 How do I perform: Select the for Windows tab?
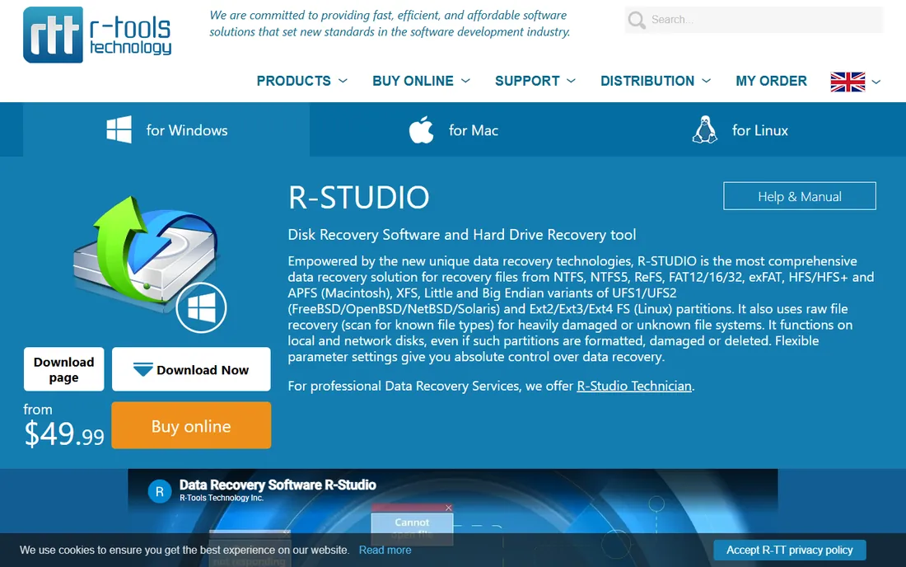coord(166,129)
